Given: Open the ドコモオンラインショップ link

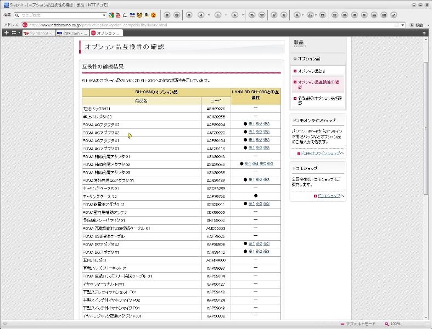Looking at the screenshot, I should point(322,153).
